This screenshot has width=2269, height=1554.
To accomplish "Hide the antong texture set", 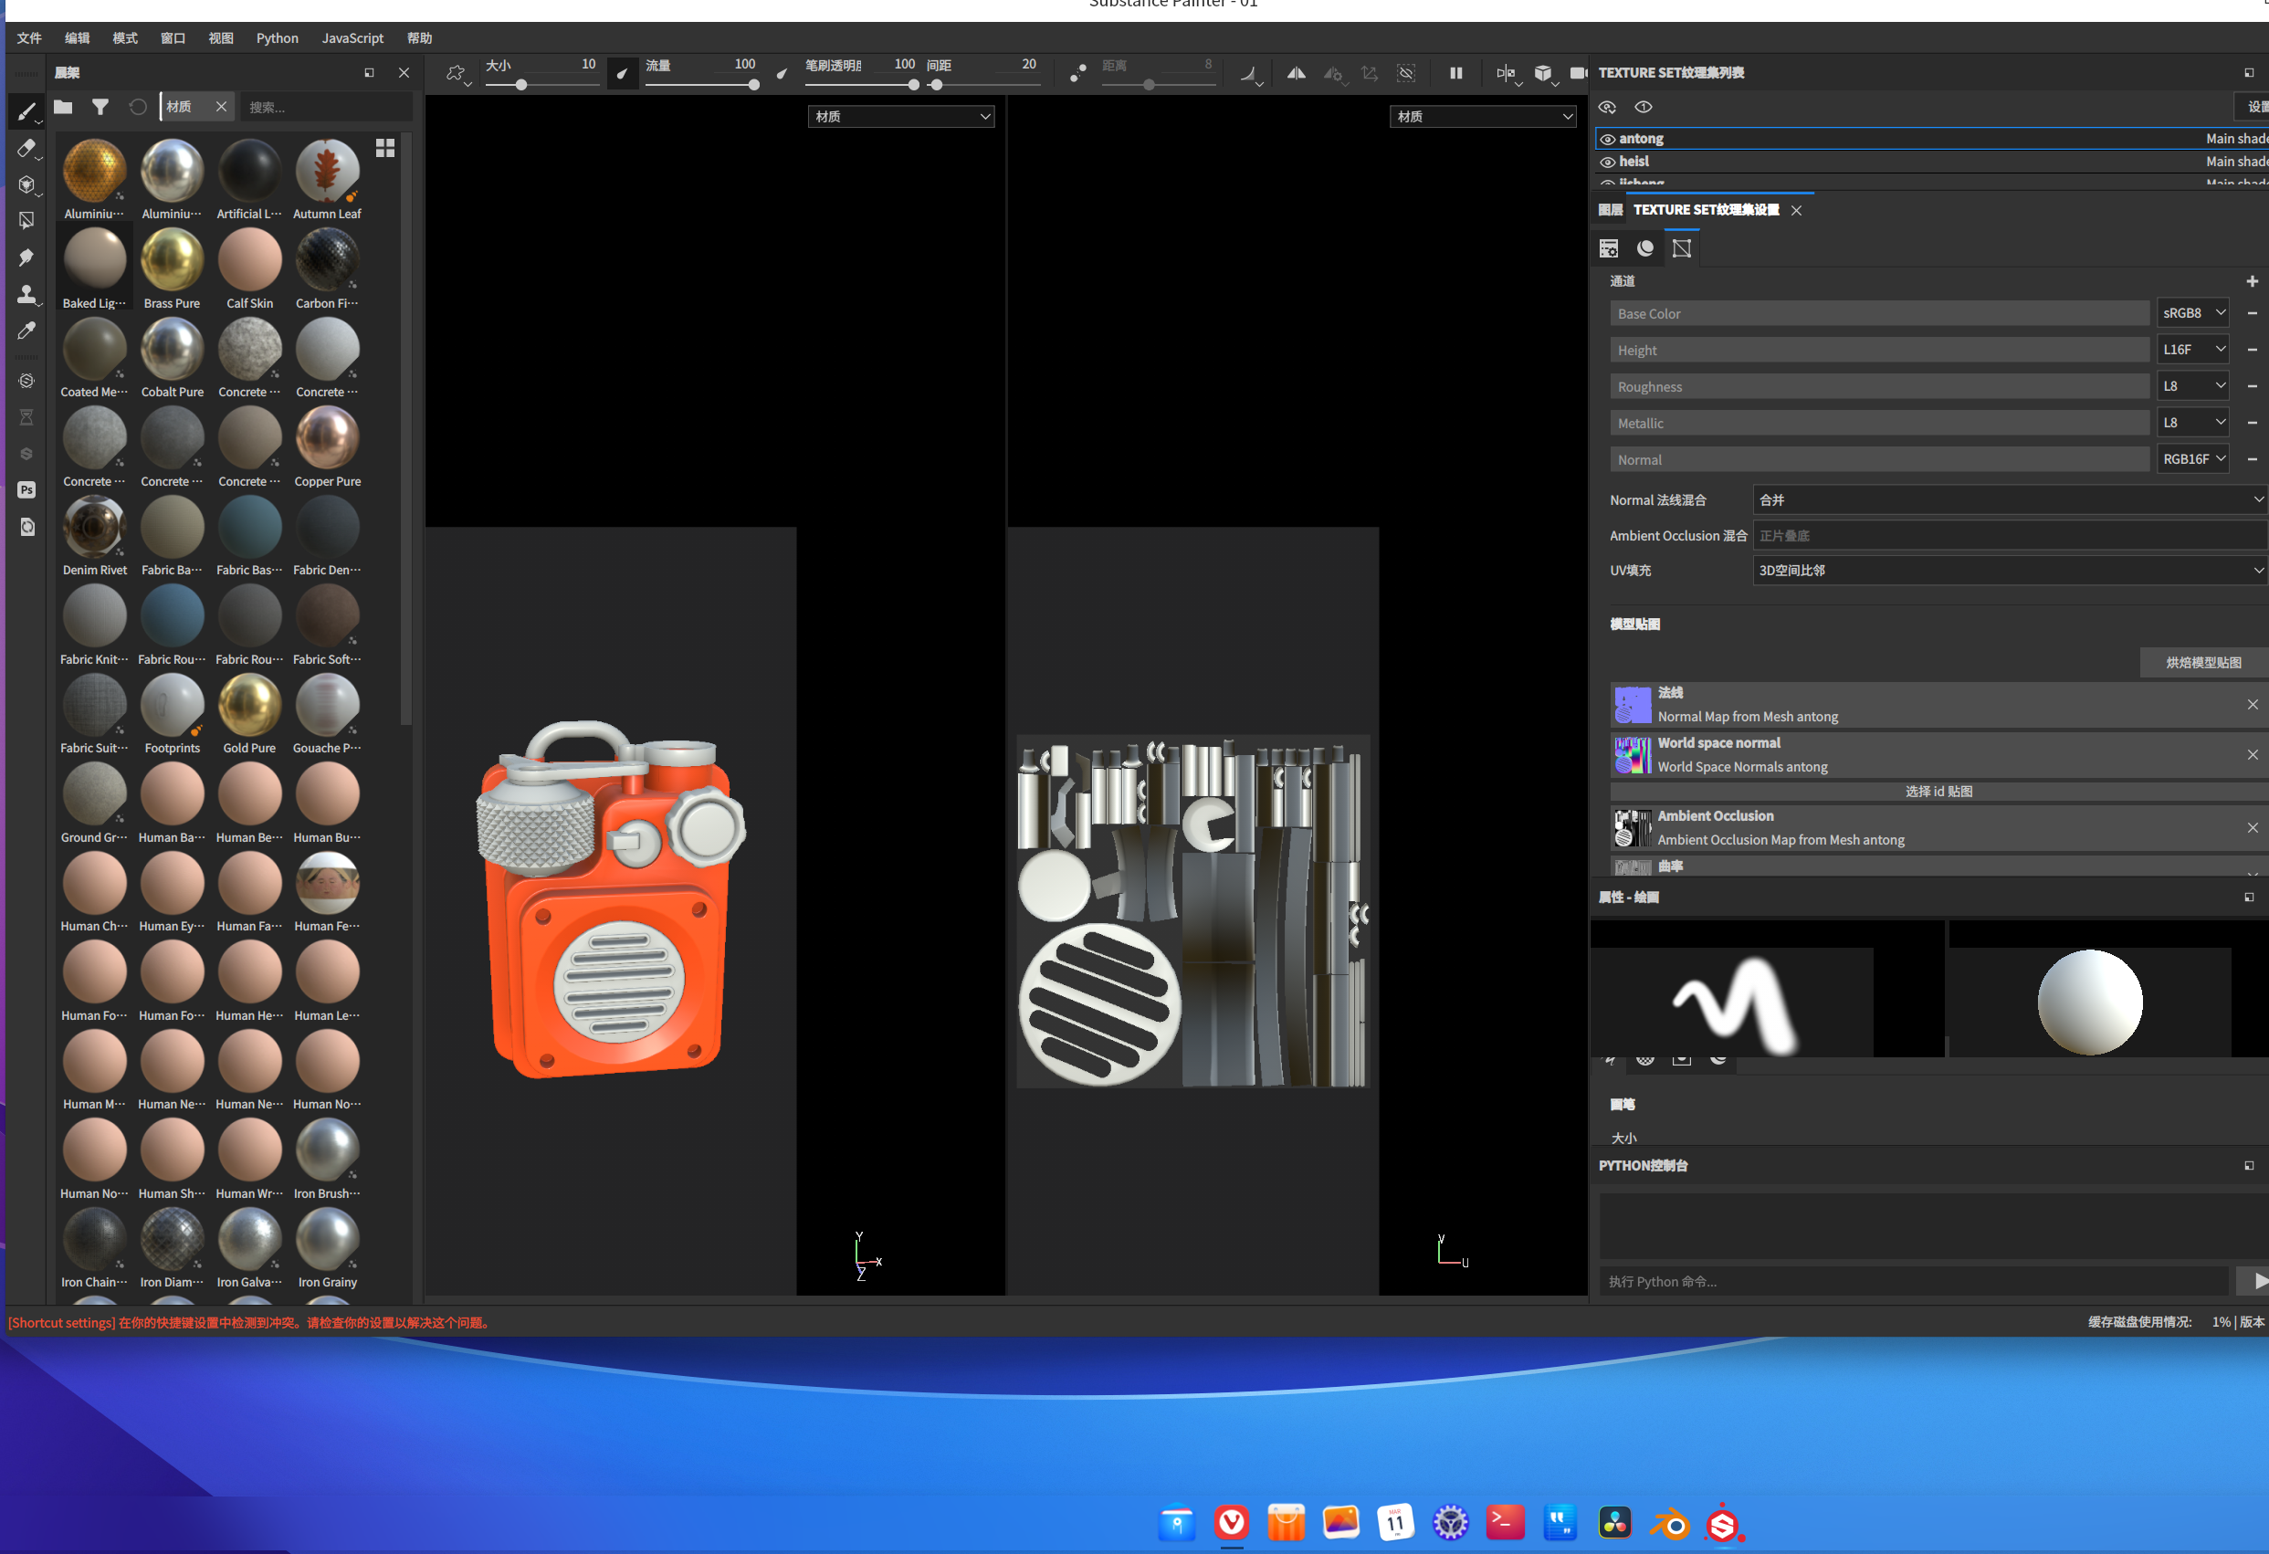I will (1607, 140).
